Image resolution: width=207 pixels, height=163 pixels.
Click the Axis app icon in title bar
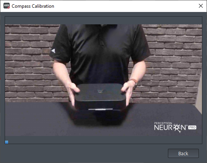tap(7, 6)
